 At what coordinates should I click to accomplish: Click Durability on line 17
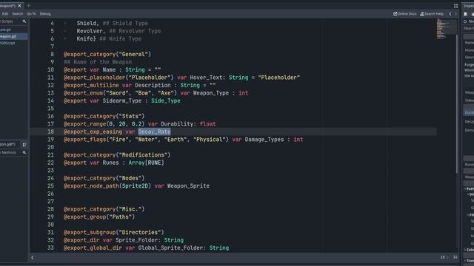(177, 124)
